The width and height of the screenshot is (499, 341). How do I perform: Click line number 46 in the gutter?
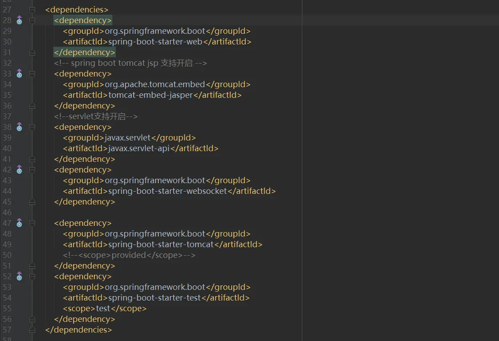[7, 212]
